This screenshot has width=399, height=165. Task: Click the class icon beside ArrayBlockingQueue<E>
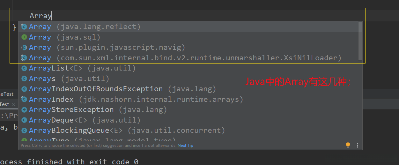[x=24, y=131]
